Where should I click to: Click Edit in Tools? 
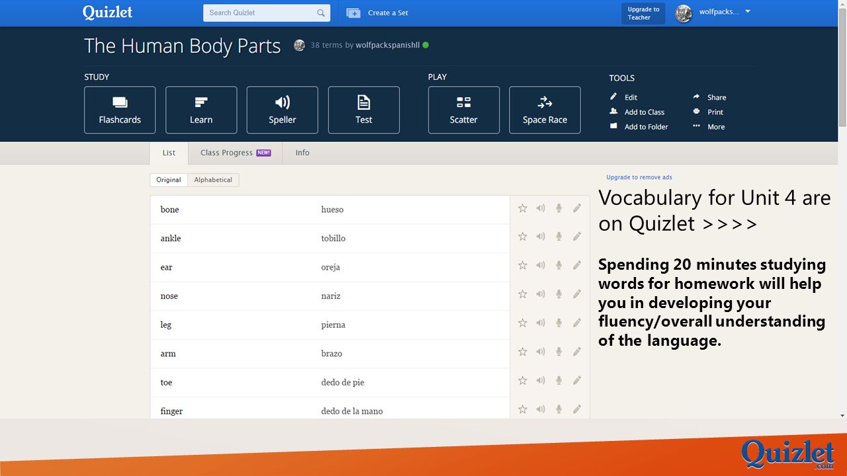[x=624, y=97]
